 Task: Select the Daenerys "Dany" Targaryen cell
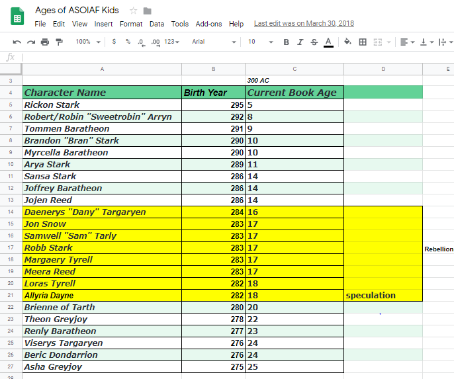(102, 212)
